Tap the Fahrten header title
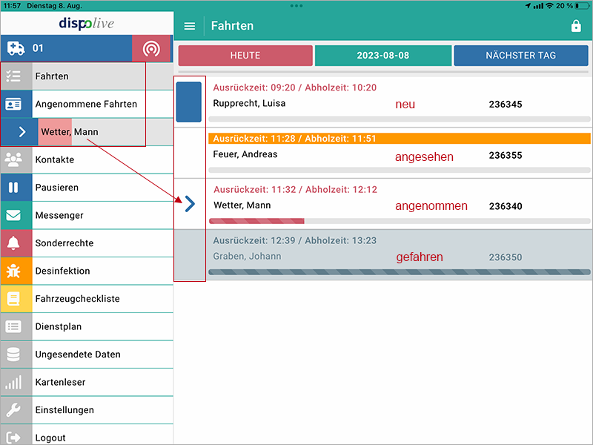Screen dimensions: 593x445 (232, 26)
